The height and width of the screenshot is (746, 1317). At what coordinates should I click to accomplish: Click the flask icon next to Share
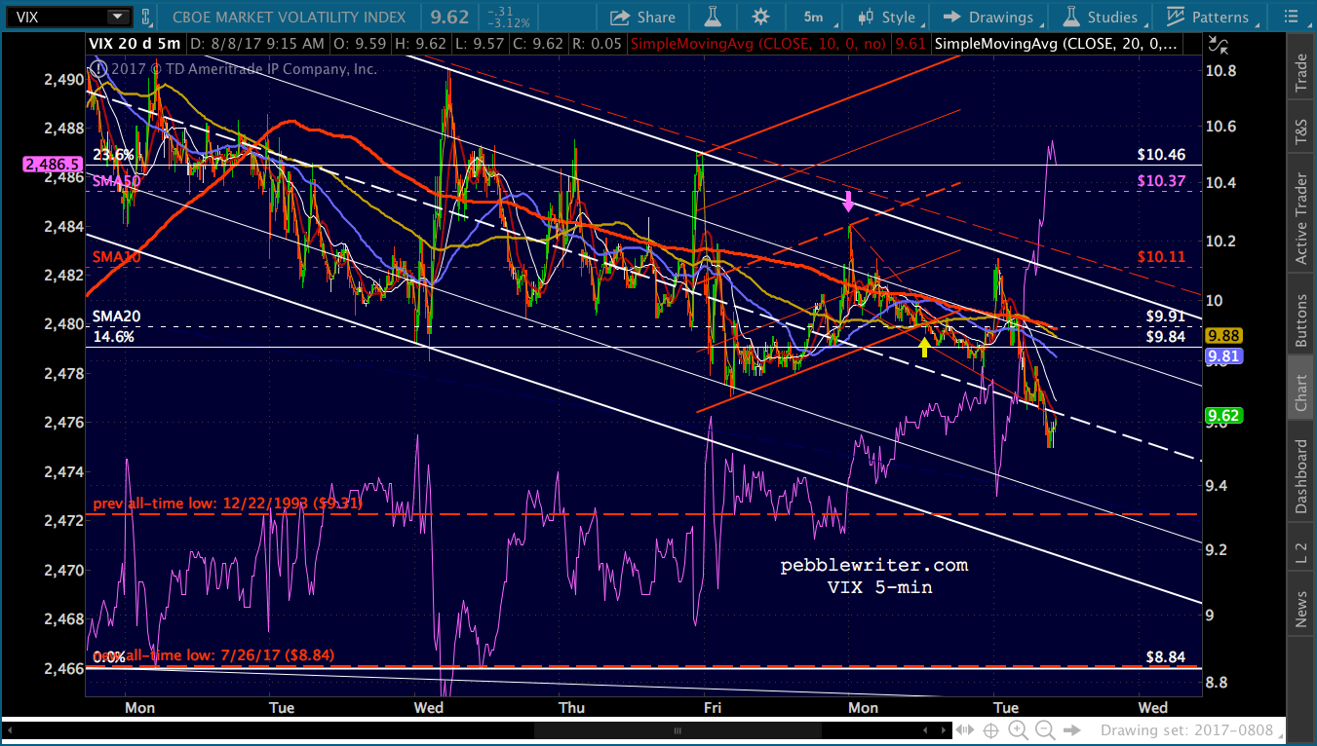[713, 17]
